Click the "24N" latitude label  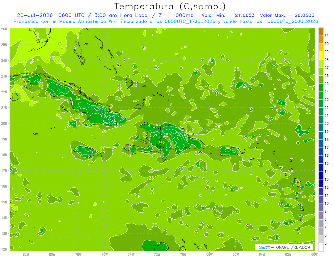tap(4, 60)
